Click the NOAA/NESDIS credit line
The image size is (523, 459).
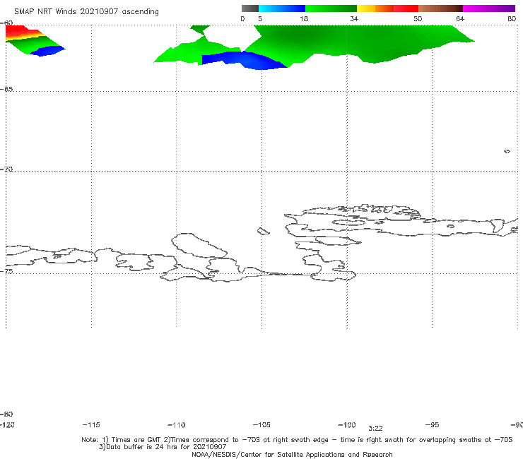(x=292, y=454)
